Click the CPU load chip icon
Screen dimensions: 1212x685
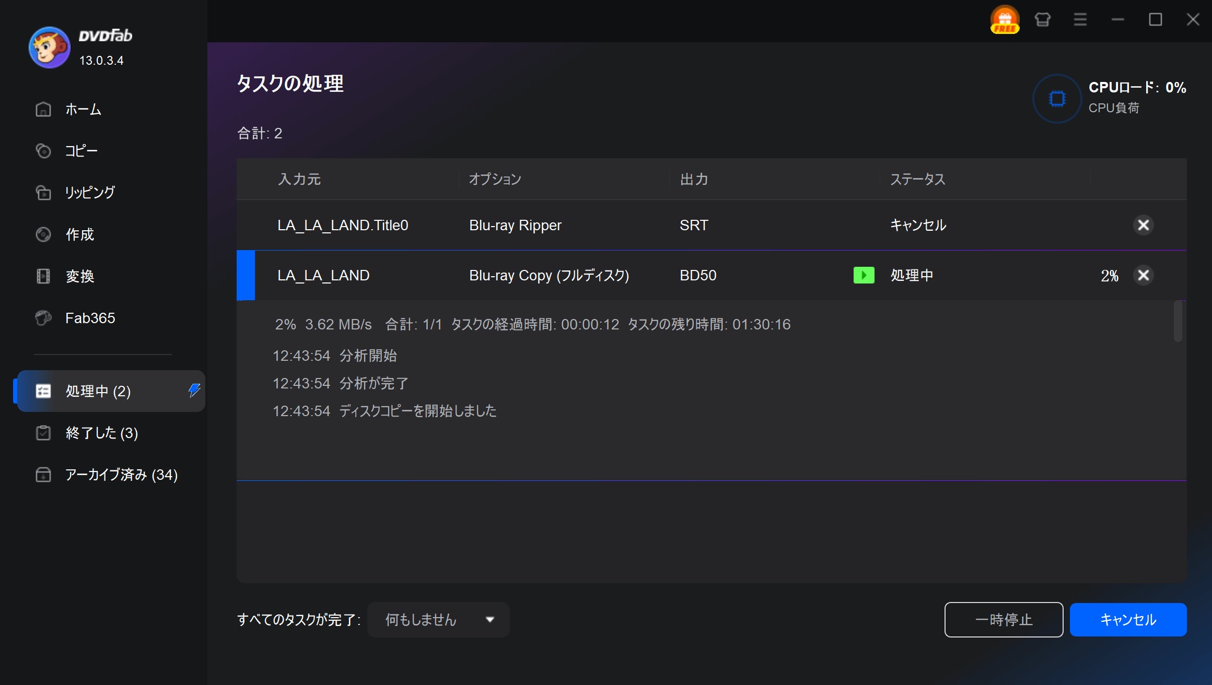click(x=1057, y=98)
